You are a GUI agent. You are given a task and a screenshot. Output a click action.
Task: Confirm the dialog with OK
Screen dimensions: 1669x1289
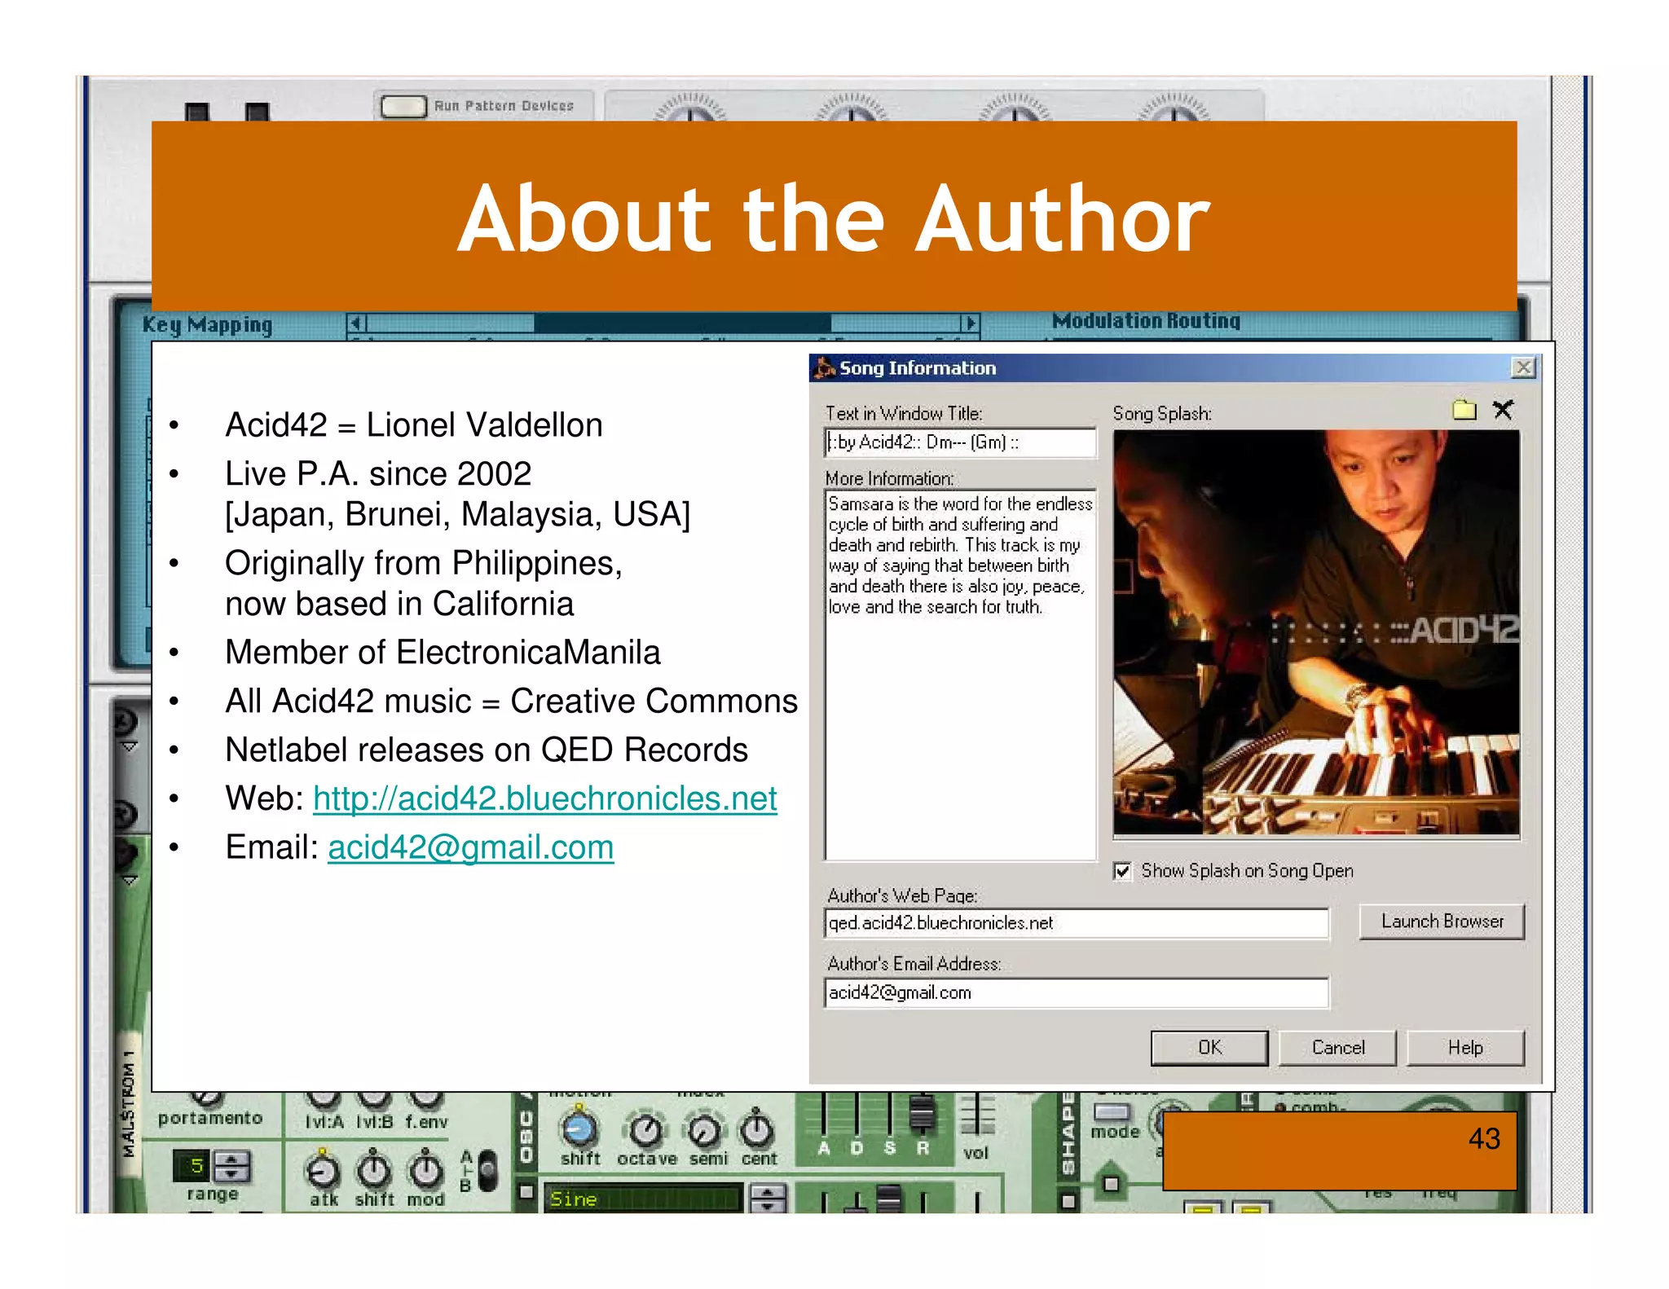tap(1209, 1048)
